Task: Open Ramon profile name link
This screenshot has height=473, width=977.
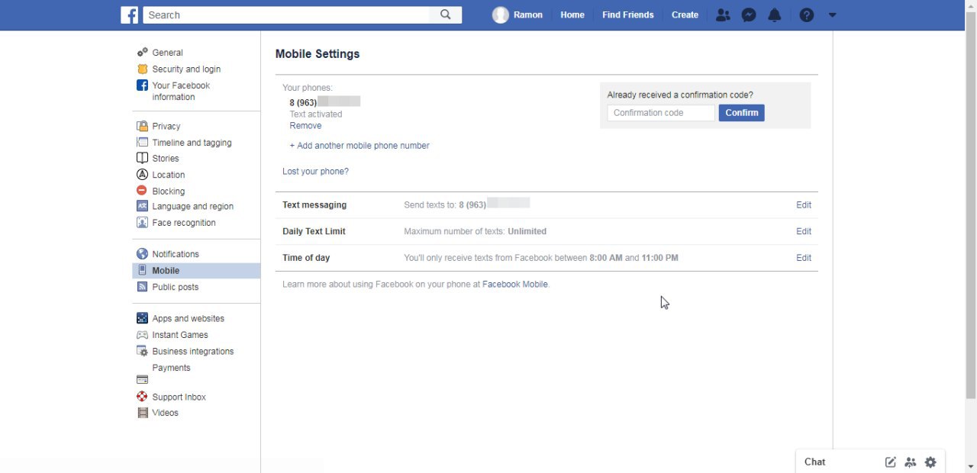Action: coord(528,15)
